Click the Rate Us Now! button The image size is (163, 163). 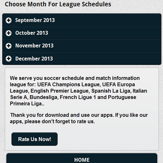click(34, 139)
